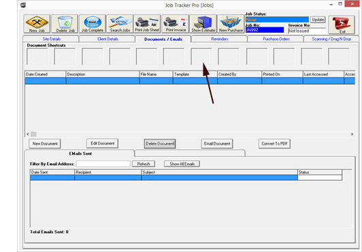Click the Status column header in emails

coord(320,173)
